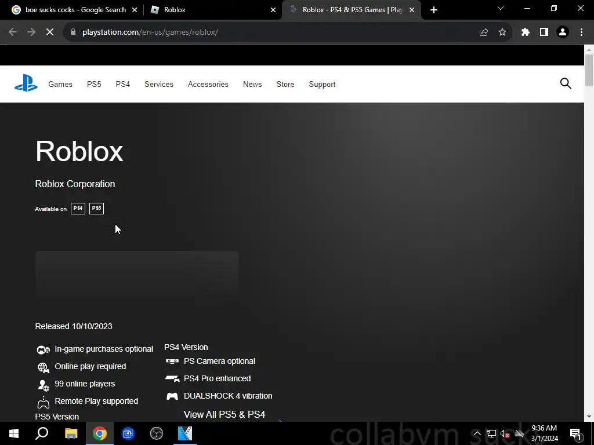Open File Explorer from the taskbar
The image size is (594, 445).
click(71, 433)
